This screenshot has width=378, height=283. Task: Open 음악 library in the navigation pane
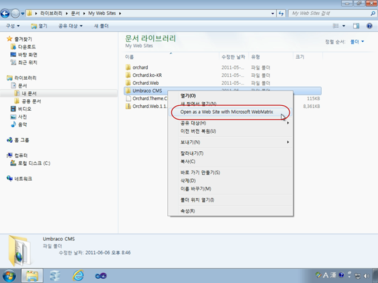tap(19, 125)
